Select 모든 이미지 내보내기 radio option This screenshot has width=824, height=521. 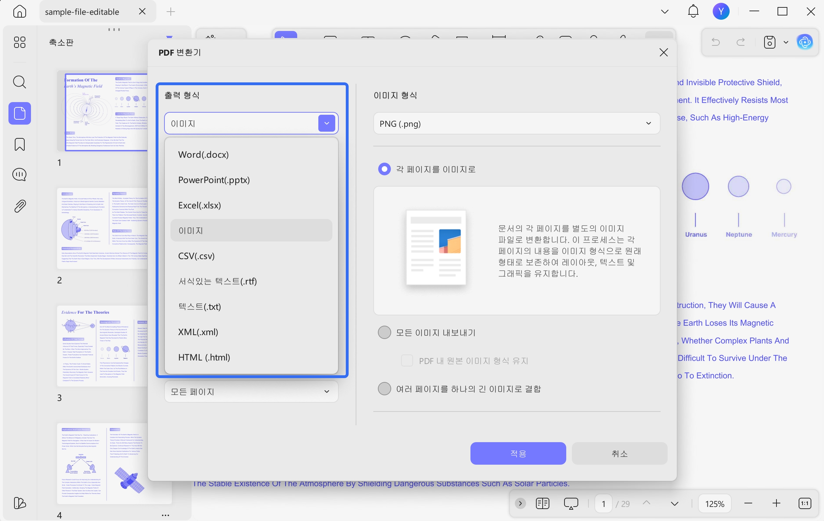pyautogui.click(x=384, y=332)
